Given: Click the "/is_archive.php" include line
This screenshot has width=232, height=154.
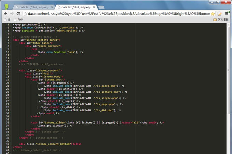Looking at the screenshot, I should pos(85,92).
